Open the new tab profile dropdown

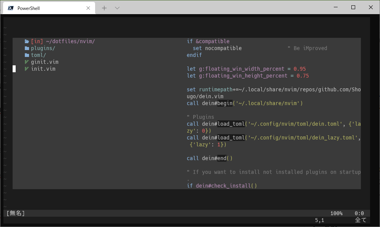[117, 8]
